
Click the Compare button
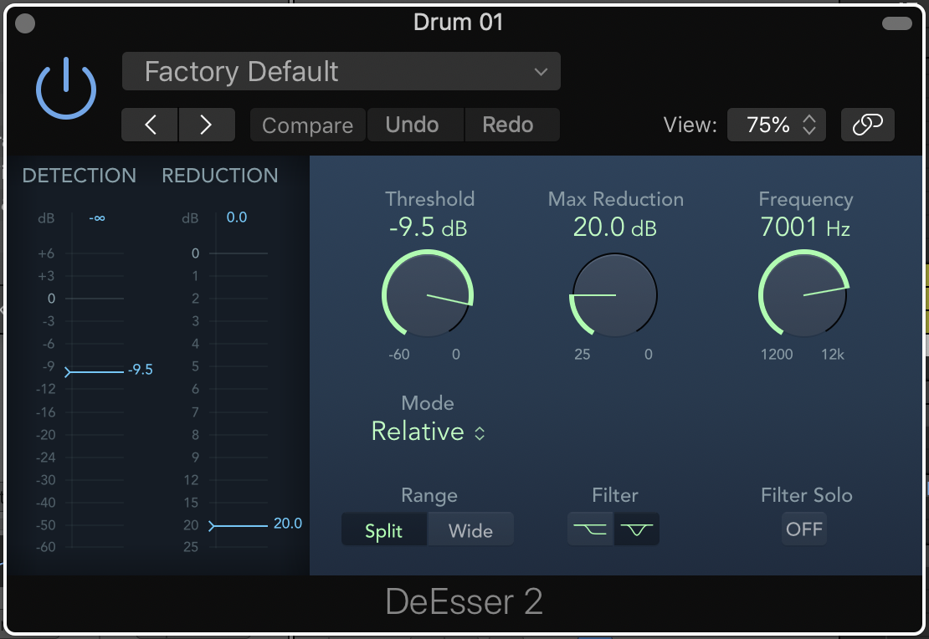307,125
